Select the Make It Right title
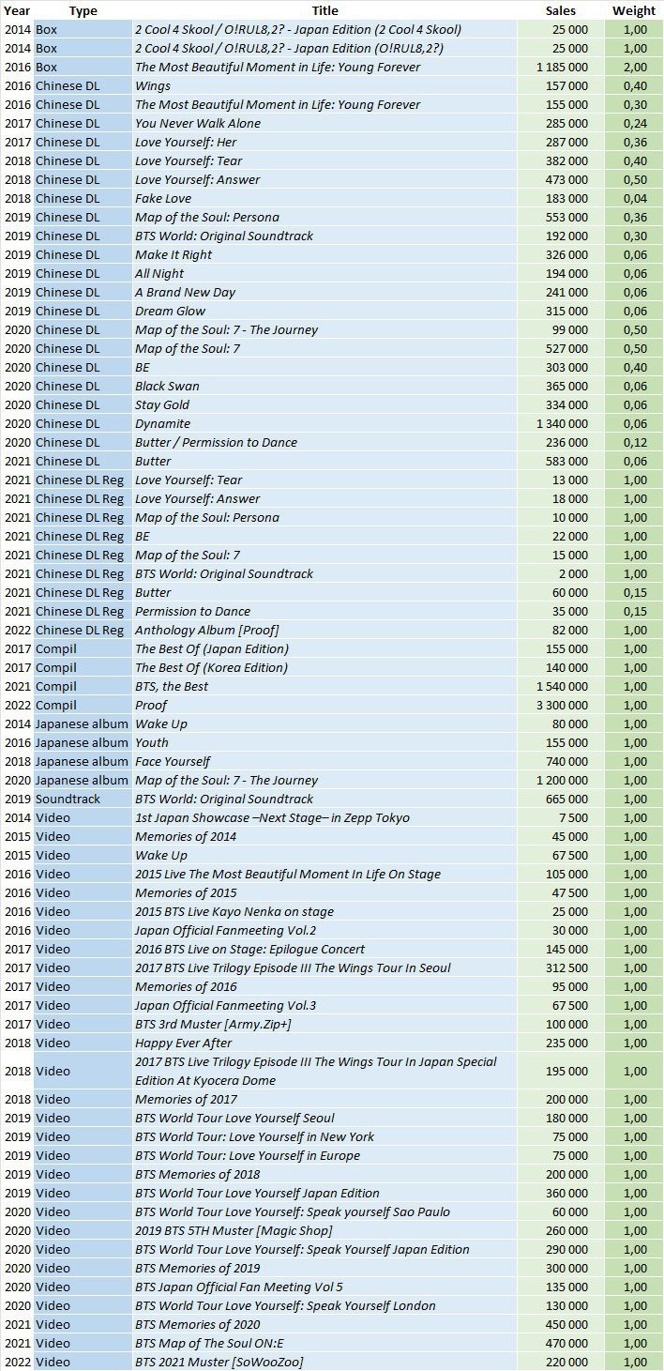The width and height of the screenshot is (664, 1371). [174, 254]
